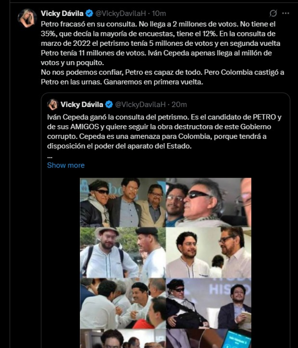Open photo of two men in white shirts
The image size is (298, 348).
coord(209,253)
